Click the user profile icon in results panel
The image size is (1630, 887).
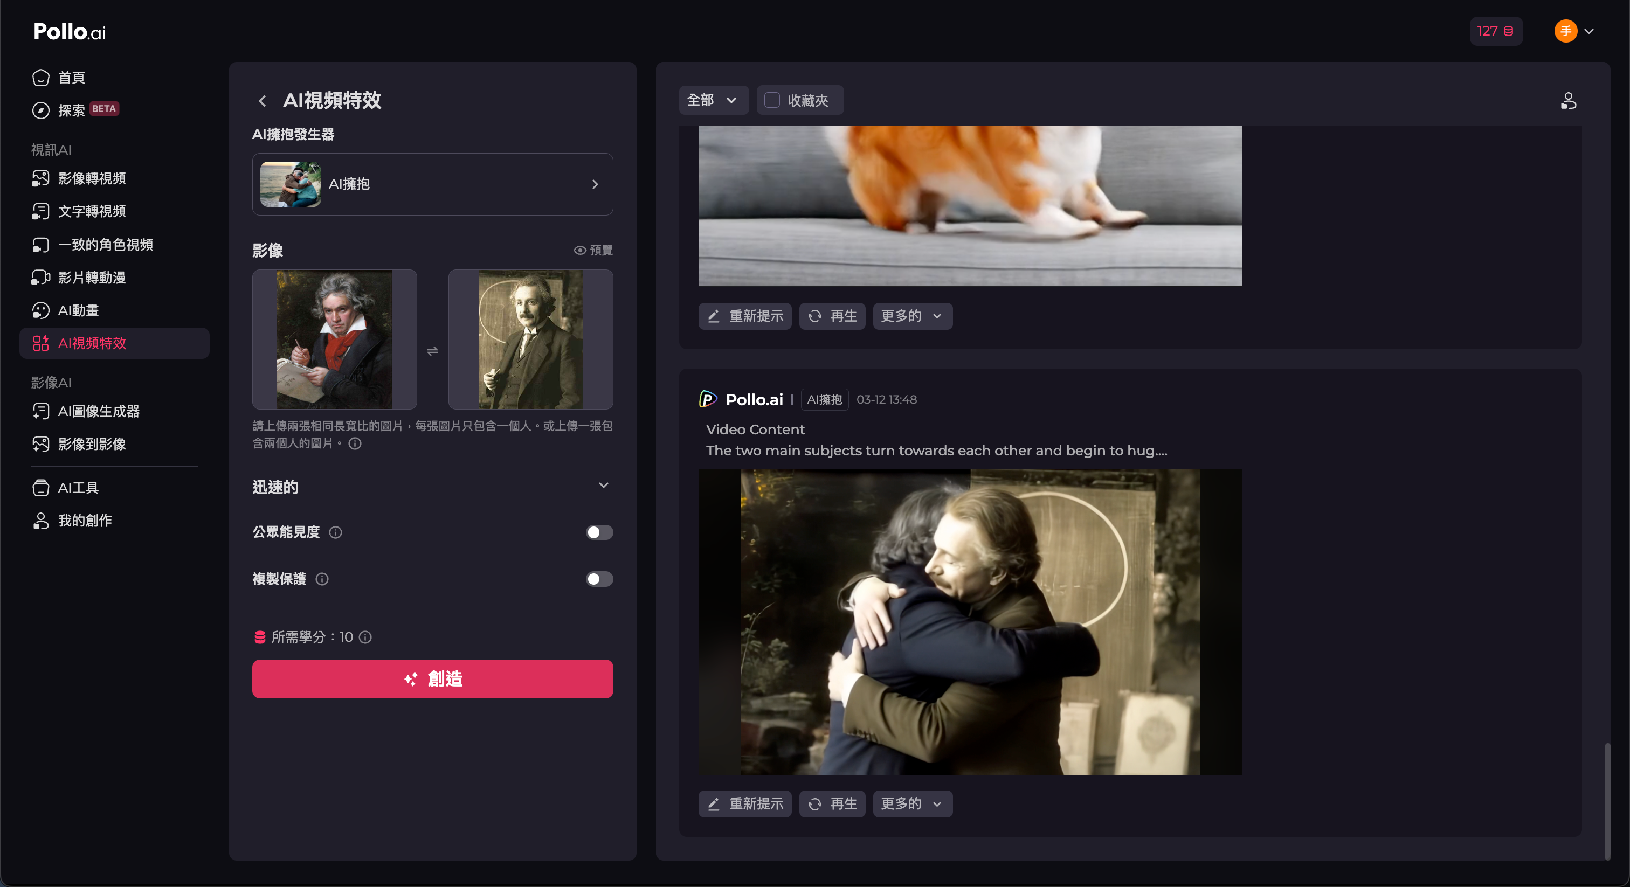pyautogui.click(x=1568, y=101)
